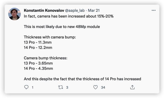Screen dimensions: 164x98
Task: Click the 'Camera bump thickness:' heading line
Action: click(x=46, y=58)
